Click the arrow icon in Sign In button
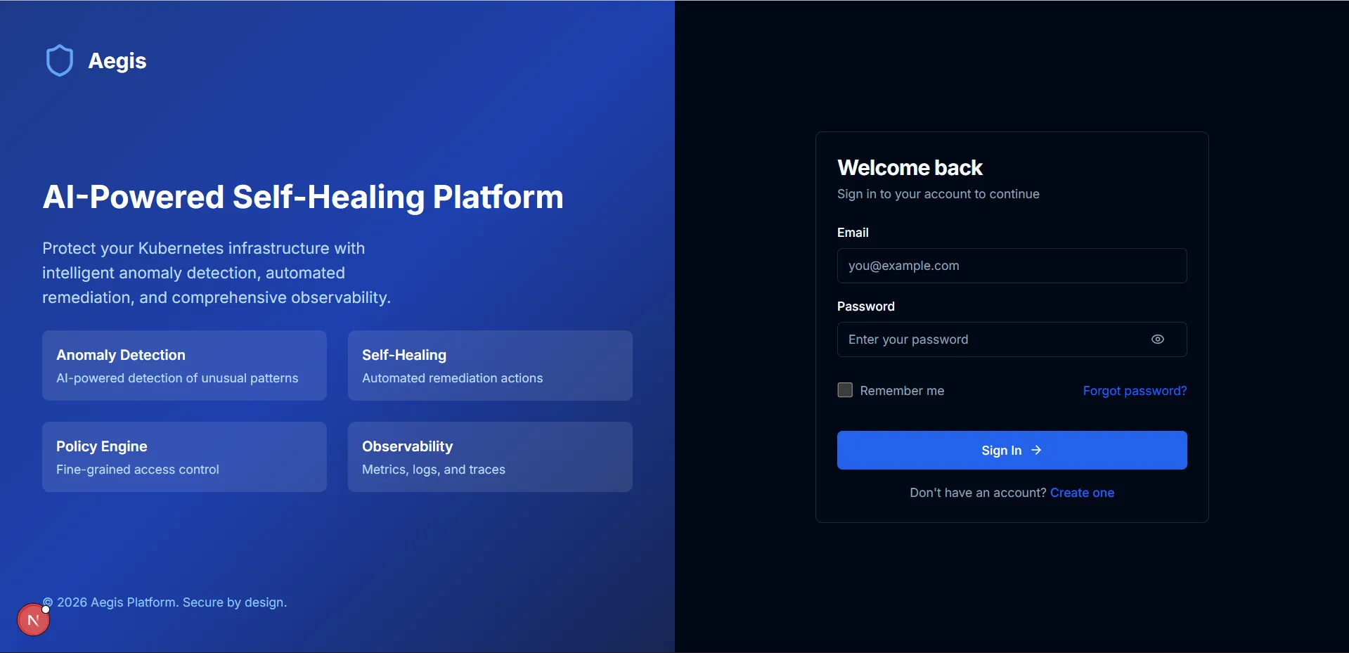 pos(1036,451)
